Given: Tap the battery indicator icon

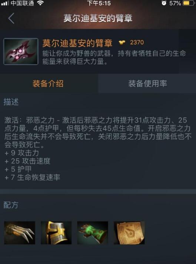Looking at the screenshot, I should (x=189, y=3).
